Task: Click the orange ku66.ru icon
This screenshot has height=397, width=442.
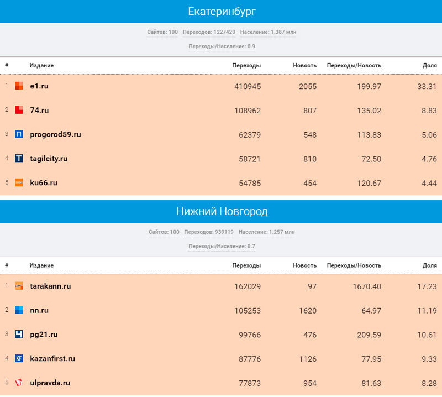Action: 19,182
